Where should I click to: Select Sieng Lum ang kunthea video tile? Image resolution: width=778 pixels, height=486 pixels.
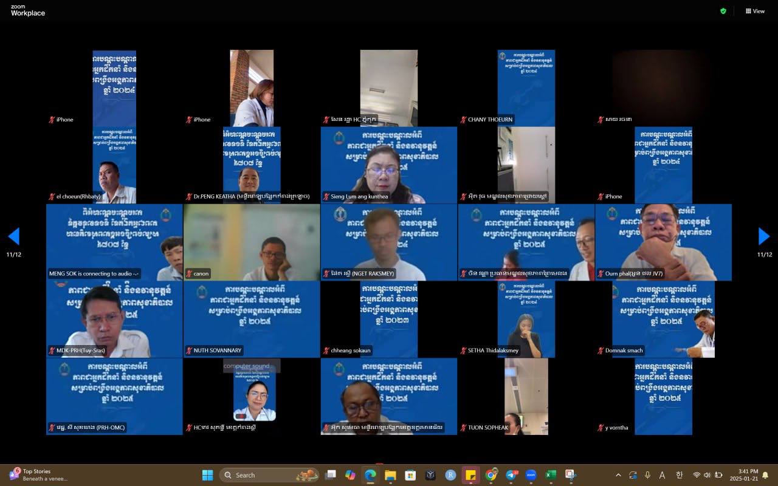[x=388, y=165]
